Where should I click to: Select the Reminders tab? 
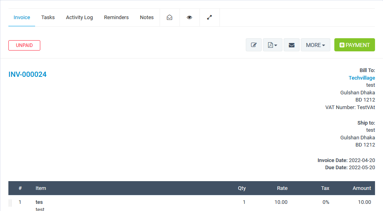(116, 18)
